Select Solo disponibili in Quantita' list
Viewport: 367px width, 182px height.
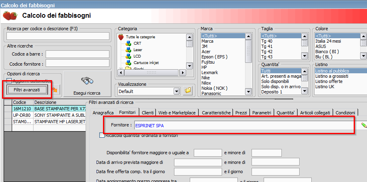point(275,81)
